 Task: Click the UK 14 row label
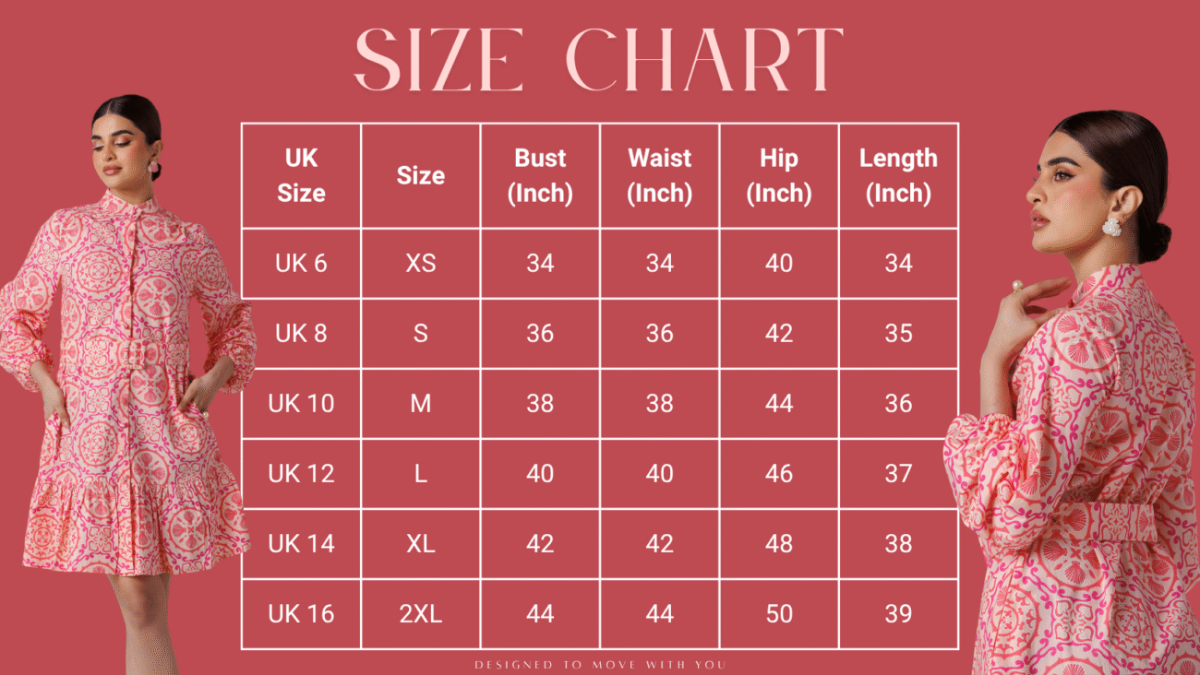301,543
